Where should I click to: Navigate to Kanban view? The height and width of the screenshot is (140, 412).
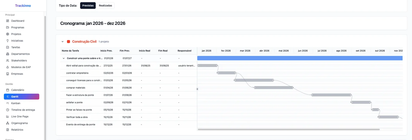[22, 103]
